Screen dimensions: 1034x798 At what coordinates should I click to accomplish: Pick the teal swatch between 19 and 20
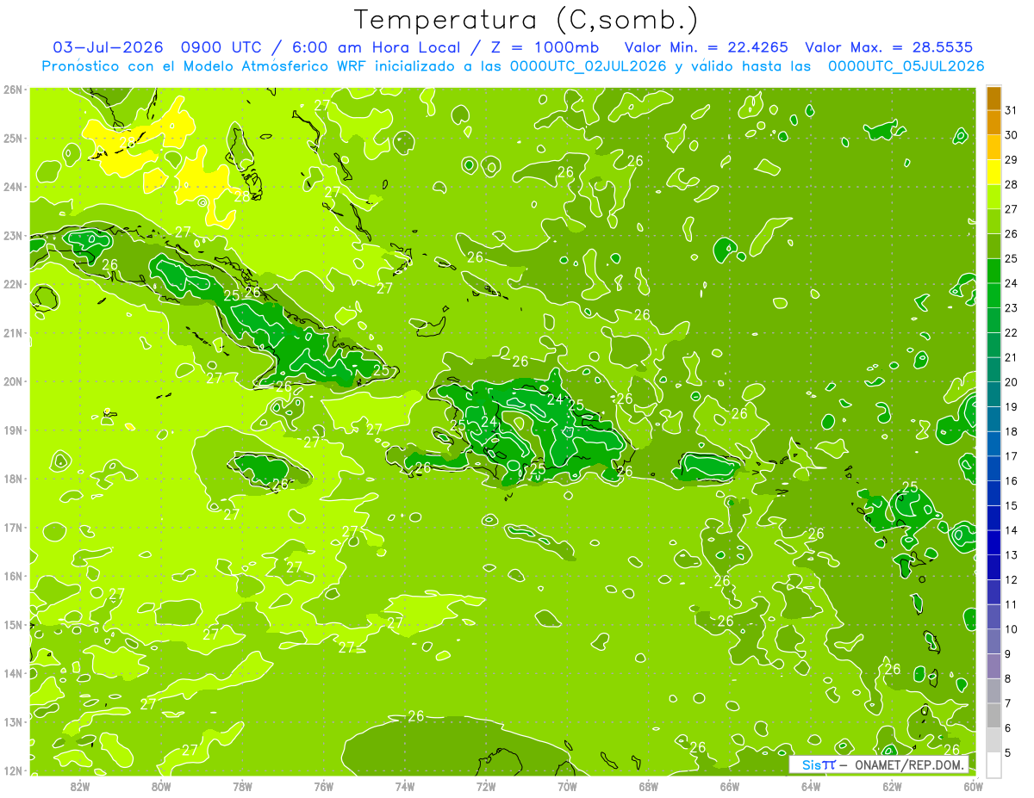pos(994,394)
